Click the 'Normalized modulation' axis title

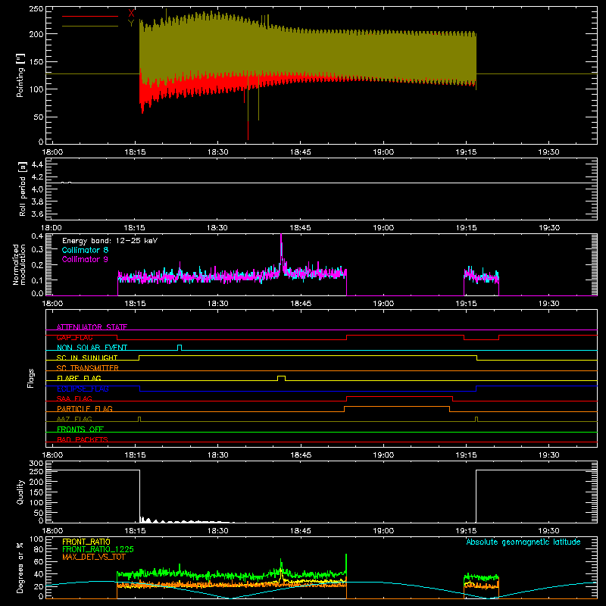click(x=20, y=264)
